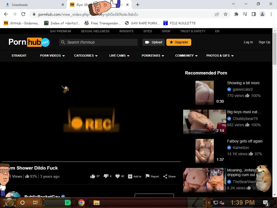The height and width of the screenshot is (208, 277).
Task: Click the orange Upgrade button
Action: click(x=179, y=42)
